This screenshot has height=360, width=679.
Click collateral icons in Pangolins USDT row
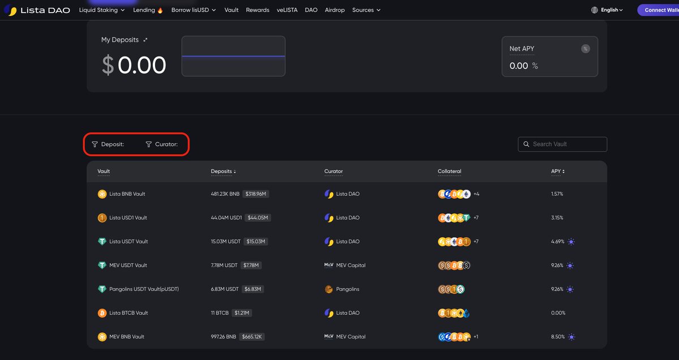point(452,289)
